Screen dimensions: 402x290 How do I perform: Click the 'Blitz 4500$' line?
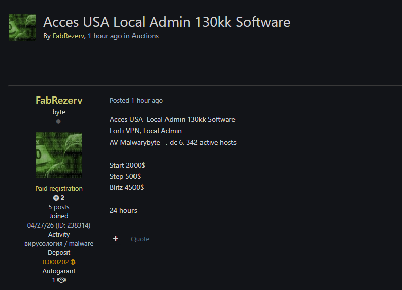click(127, 187)
